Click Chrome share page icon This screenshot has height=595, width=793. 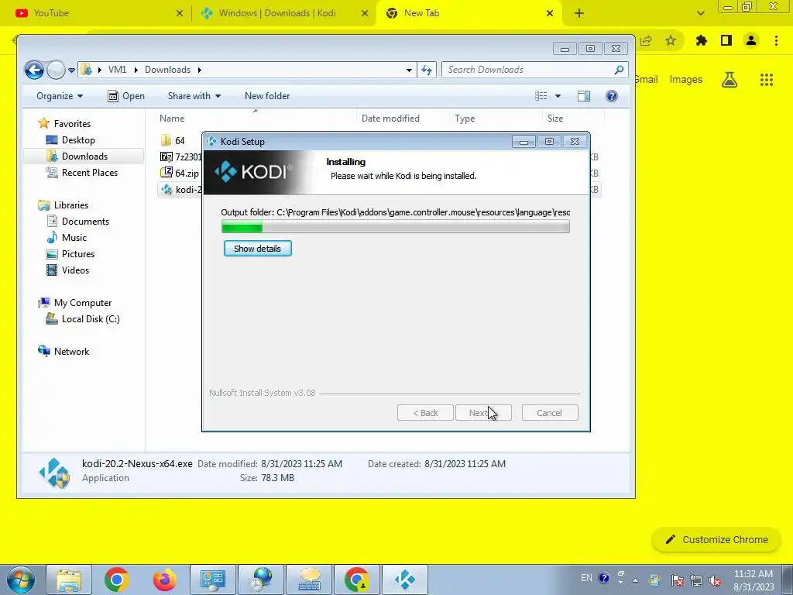pos(646,40)
